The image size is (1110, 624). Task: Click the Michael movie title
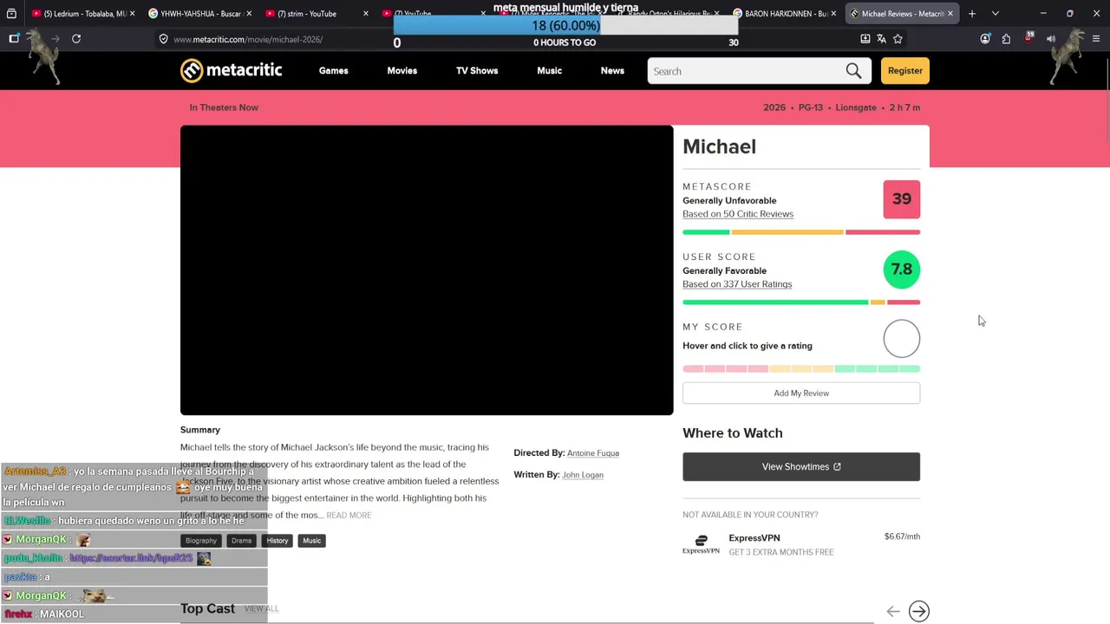pos(719,146)
